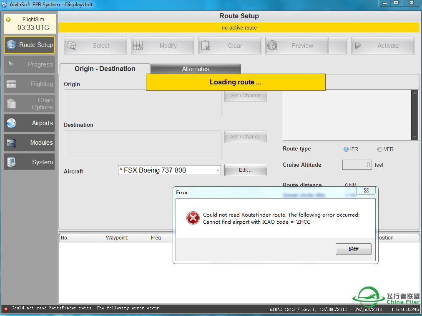Viewport: 422px width, 316px height.
Task: Click the Modules briefcase icon
Action: click(11, 143)
